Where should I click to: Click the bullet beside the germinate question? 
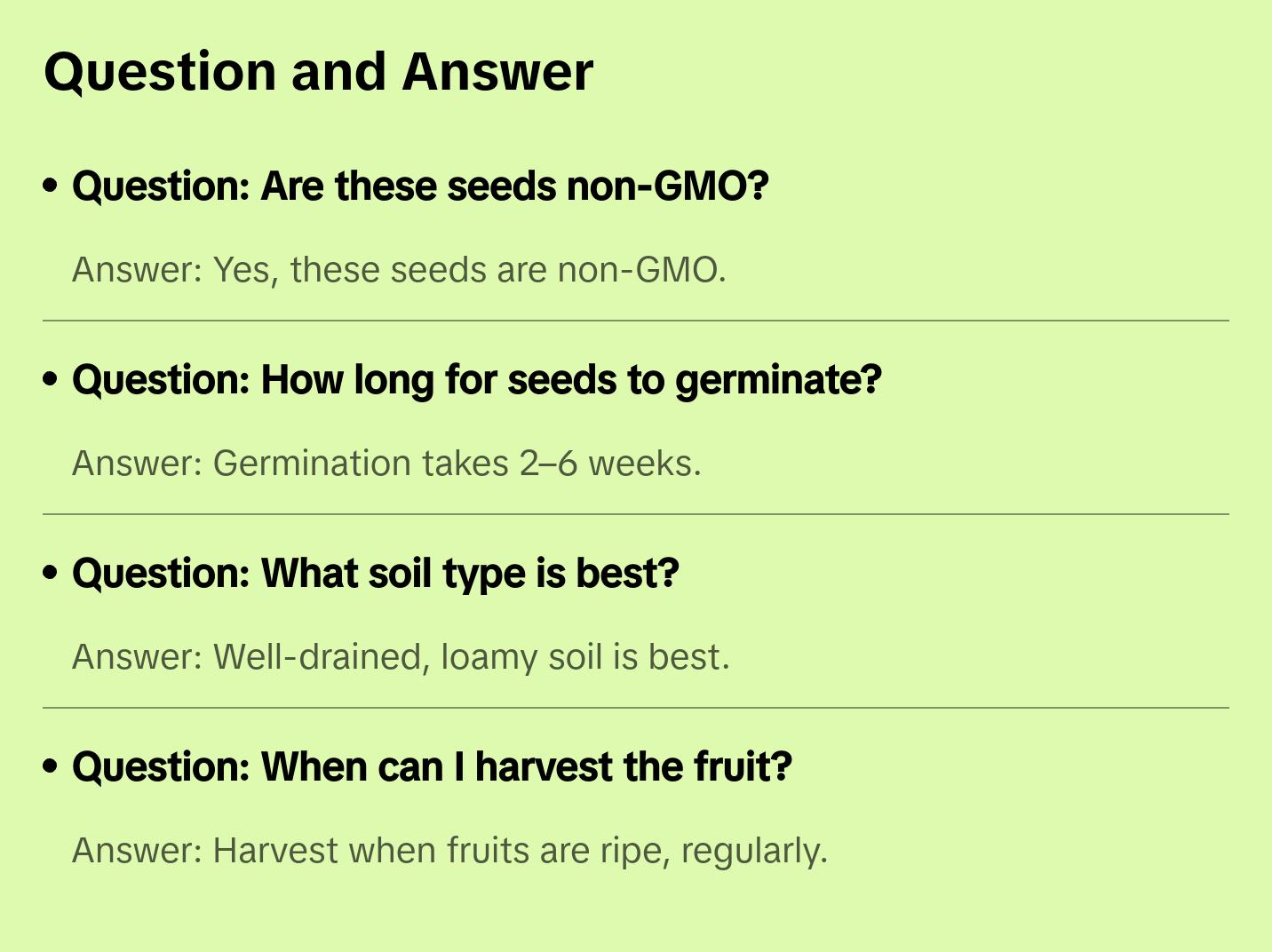[x=51, y=379]
